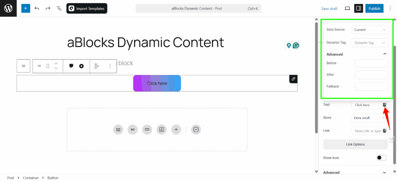
Task: Click the lightbulb assistant icon
Action: [x=288, y=45]
